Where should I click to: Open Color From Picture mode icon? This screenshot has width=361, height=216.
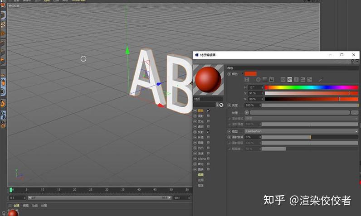tap(272, 80)
